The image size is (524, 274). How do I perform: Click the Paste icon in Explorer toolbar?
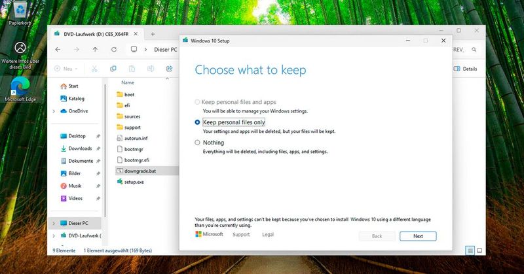click(x=132, y=69)
